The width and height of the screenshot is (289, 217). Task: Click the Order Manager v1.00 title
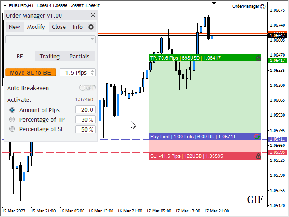point(34,16)
